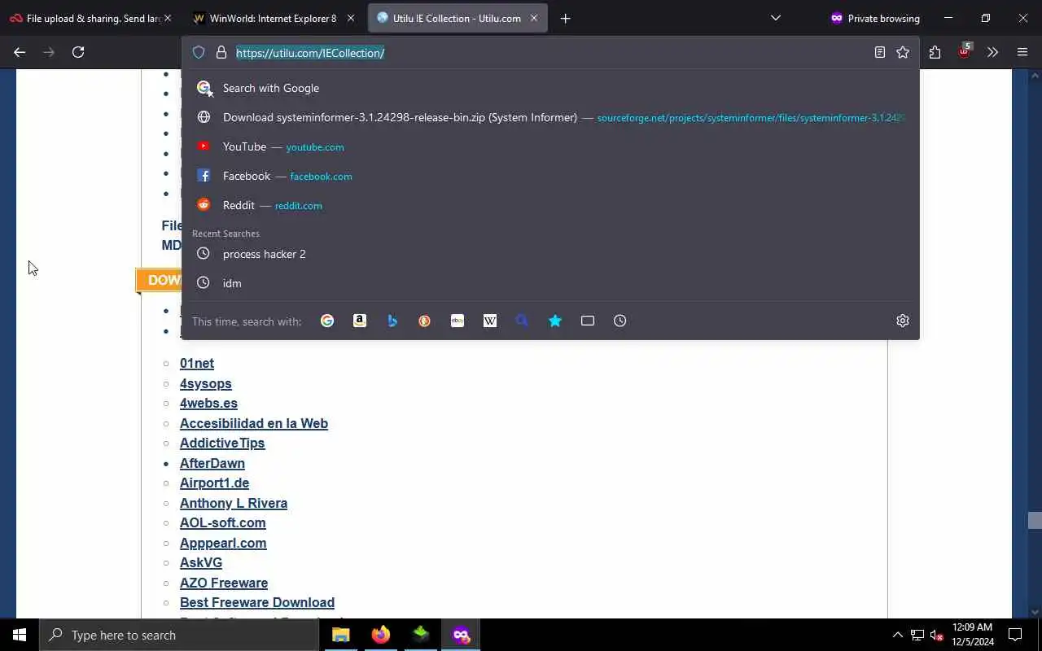Search history using the clock shortcut
The height and width of the screenshot is (651, 1042).
pos(620,321)
